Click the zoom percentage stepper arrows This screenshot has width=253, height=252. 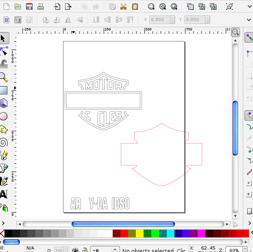coord(245,250)
